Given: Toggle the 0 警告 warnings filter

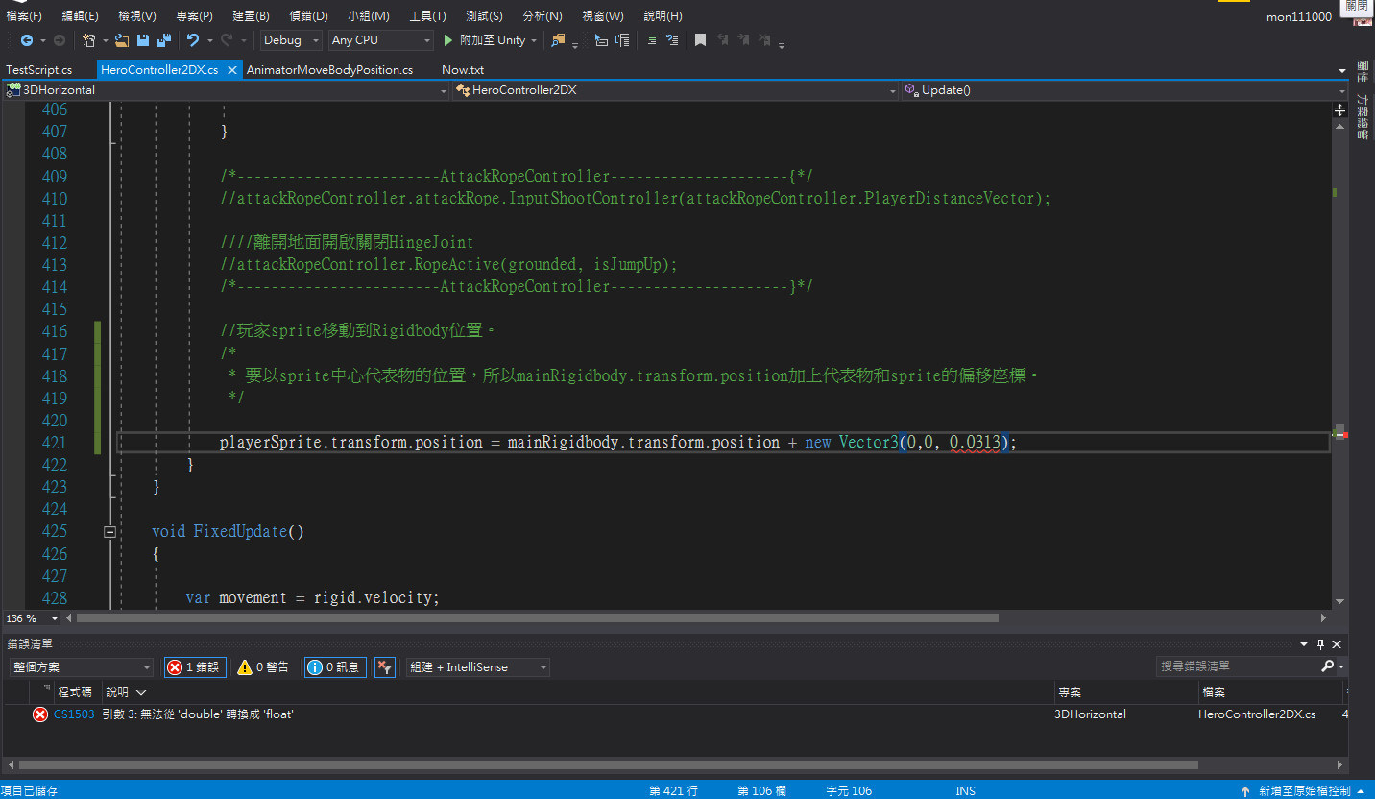Looking at the screenshot, I should (x=263, y=666).
